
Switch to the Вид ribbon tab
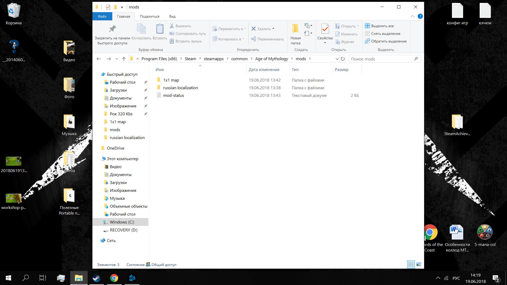pos(172,16)
